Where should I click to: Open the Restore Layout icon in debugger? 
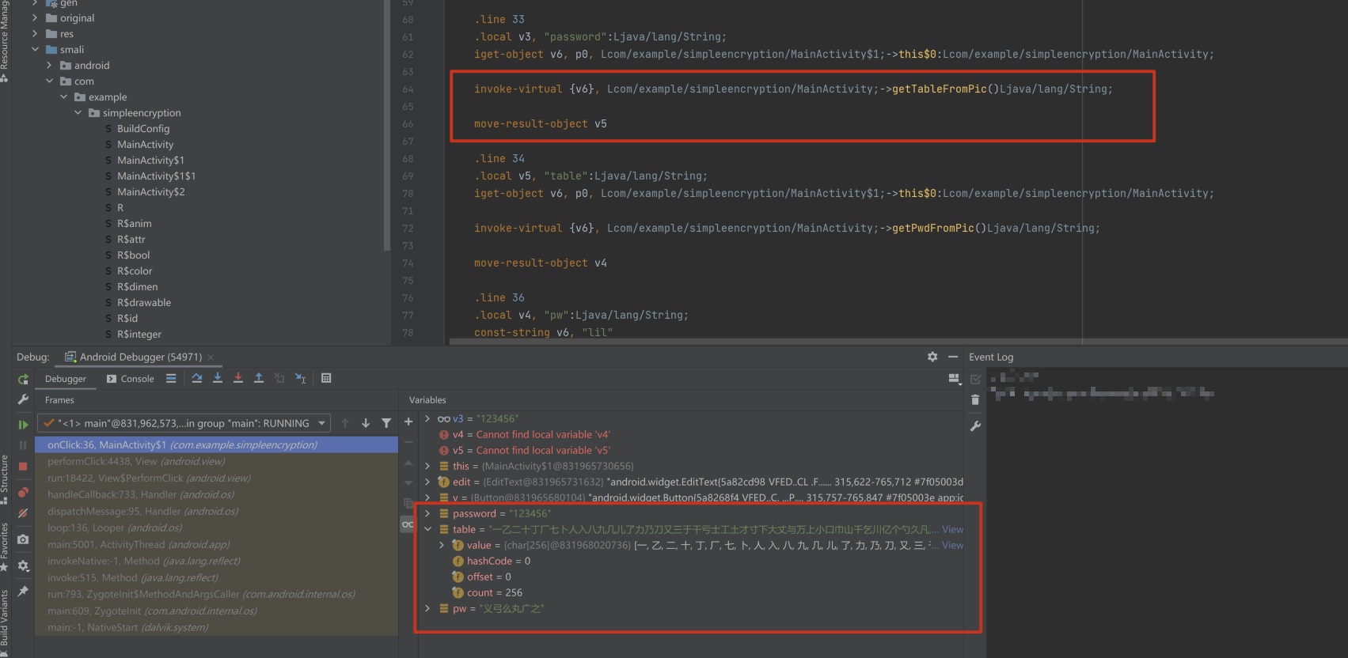(x=955, y=379)
